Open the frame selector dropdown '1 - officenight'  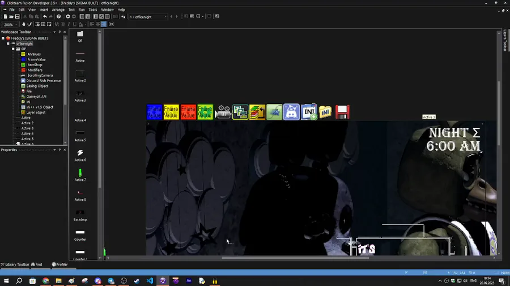(x=148, y=17)
